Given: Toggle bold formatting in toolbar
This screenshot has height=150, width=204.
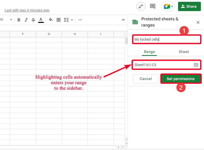Looking at the screenshot, I should 19,20.
